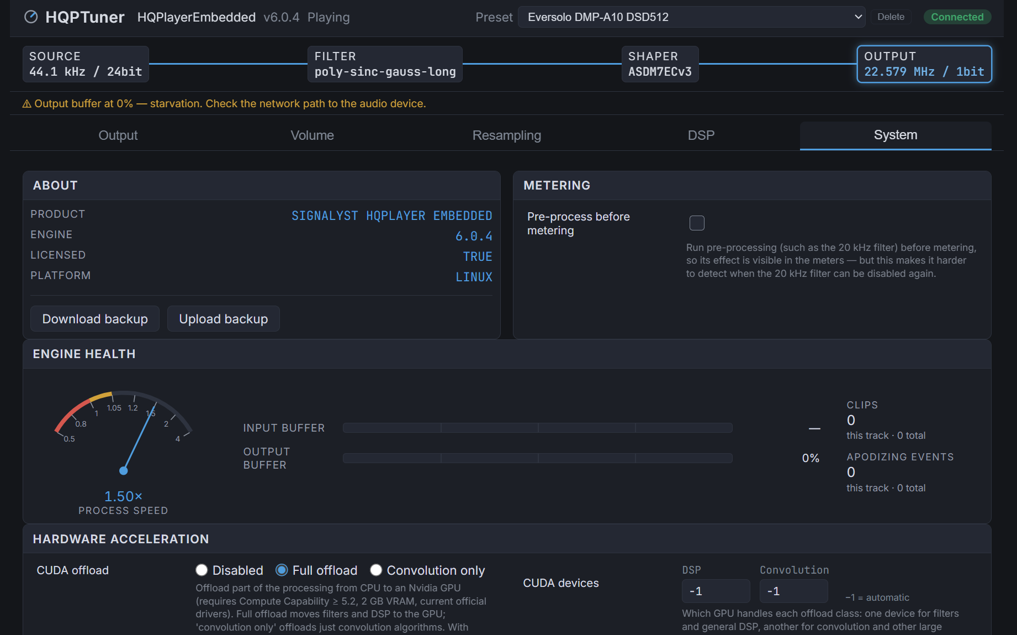This screenshot has width=1017, height=635.
Task: Enable Pre-process before metering checkbox
Action: point(697,223)
